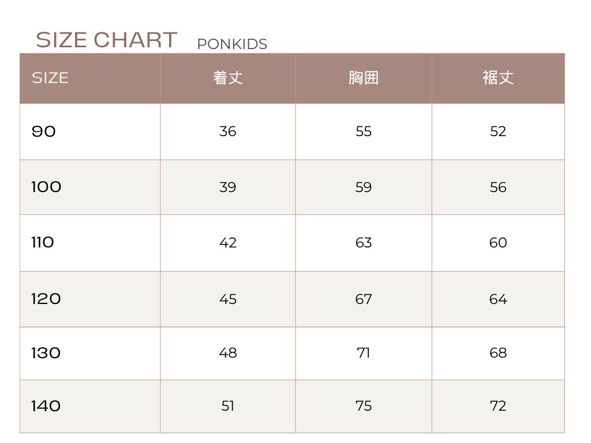The height and width of the screenshot is (443, 591).
Task: Click the size 120 row label
Action: pos(46,299)
